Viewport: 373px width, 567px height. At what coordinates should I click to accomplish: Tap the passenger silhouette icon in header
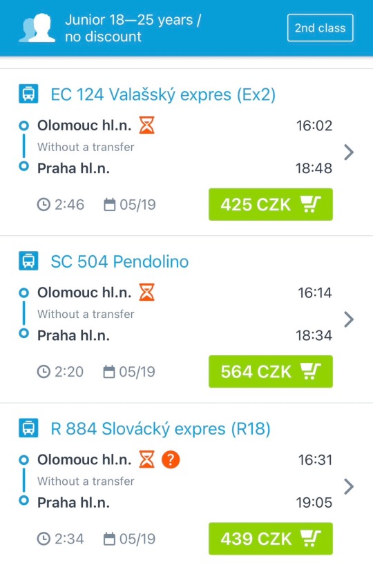(37, 28)
